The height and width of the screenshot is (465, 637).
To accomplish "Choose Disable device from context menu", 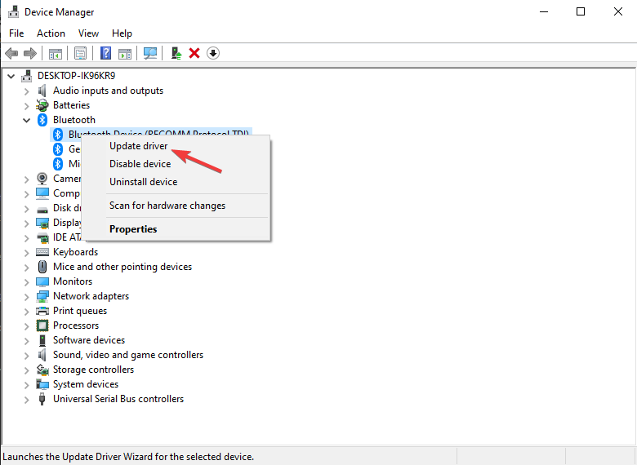I will (x=176, y=164).
